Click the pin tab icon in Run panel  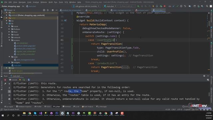[5, 84]
